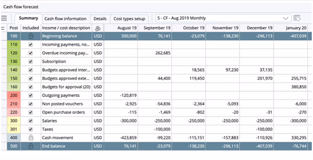Select the 500,000 August beginning balance cell

(x=121, y=36)
